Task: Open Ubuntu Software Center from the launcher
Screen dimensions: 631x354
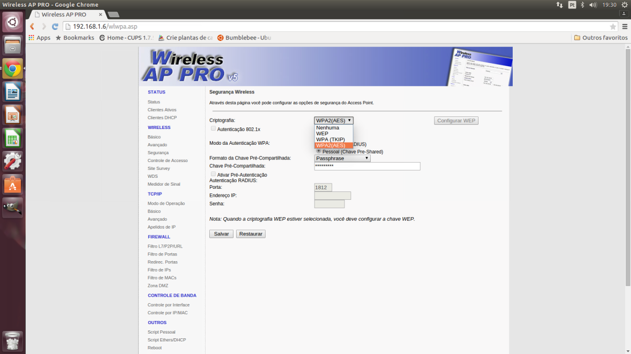Action: click(13, 184)
